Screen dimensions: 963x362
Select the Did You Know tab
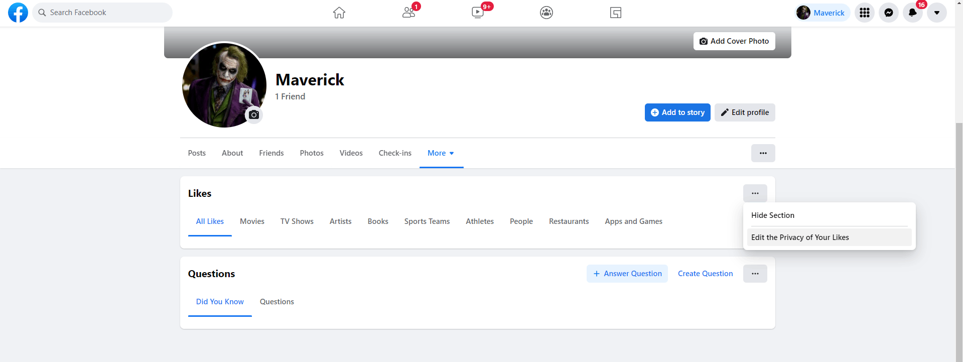220,302
